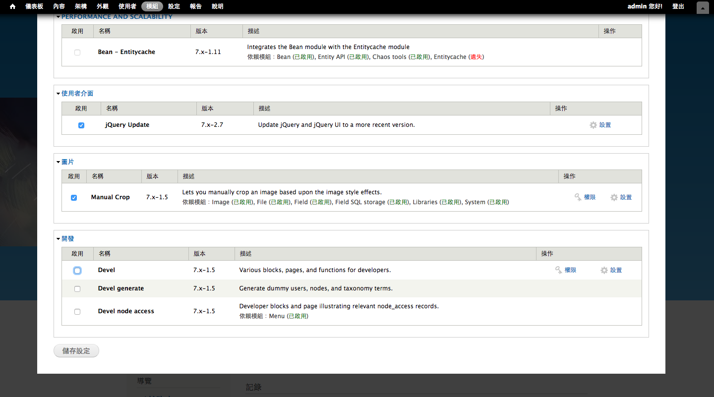714x397 pixels.
Task: Click Bean version 7.x-1.11
Action: coord(208,52)
